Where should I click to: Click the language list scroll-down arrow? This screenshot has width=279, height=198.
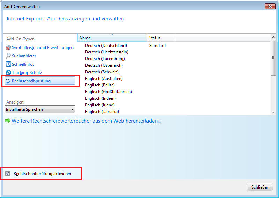click(273, 112)
